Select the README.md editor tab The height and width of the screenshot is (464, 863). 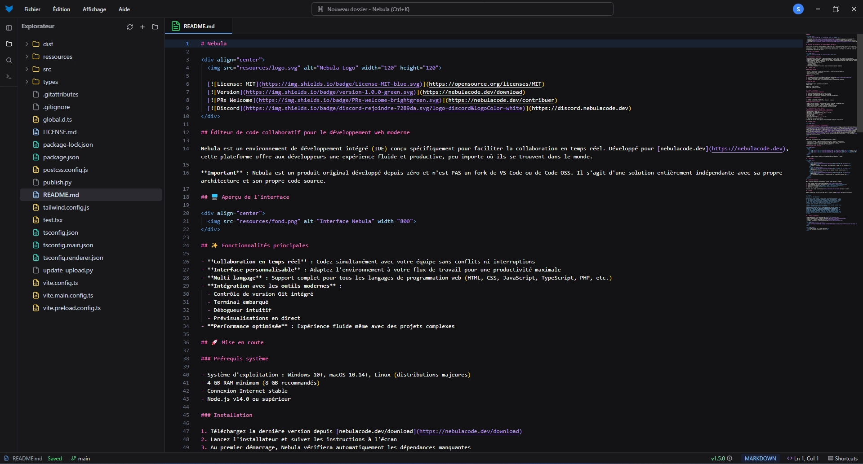199,26
